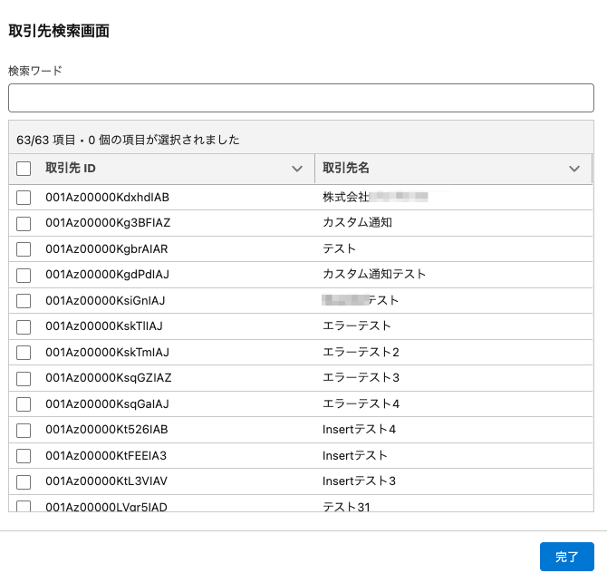The width and height of the screenshot is (607, 583).
Task: Select checkbox next to 001Az00000KsiGnIAJ
Action: tap(24, 301)
